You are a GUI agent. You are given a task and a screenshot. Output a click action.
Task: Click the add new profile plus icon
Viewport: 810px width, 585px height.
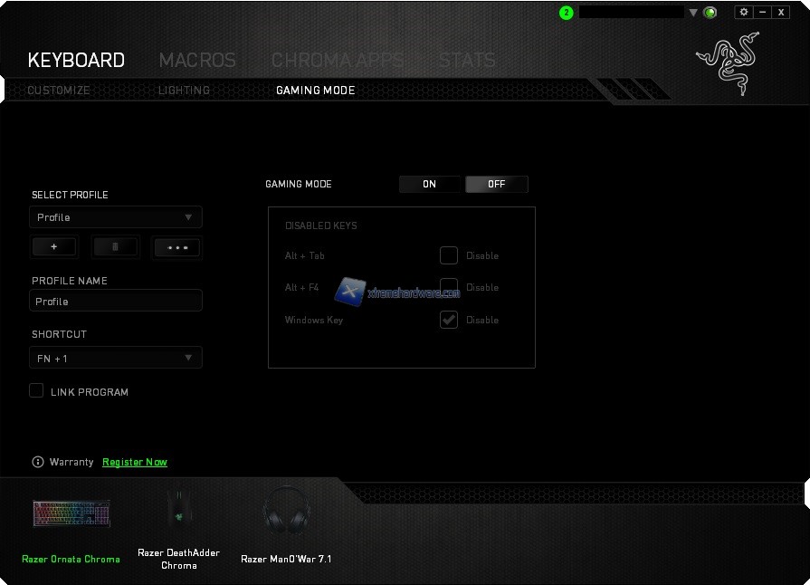pos(54,247)
